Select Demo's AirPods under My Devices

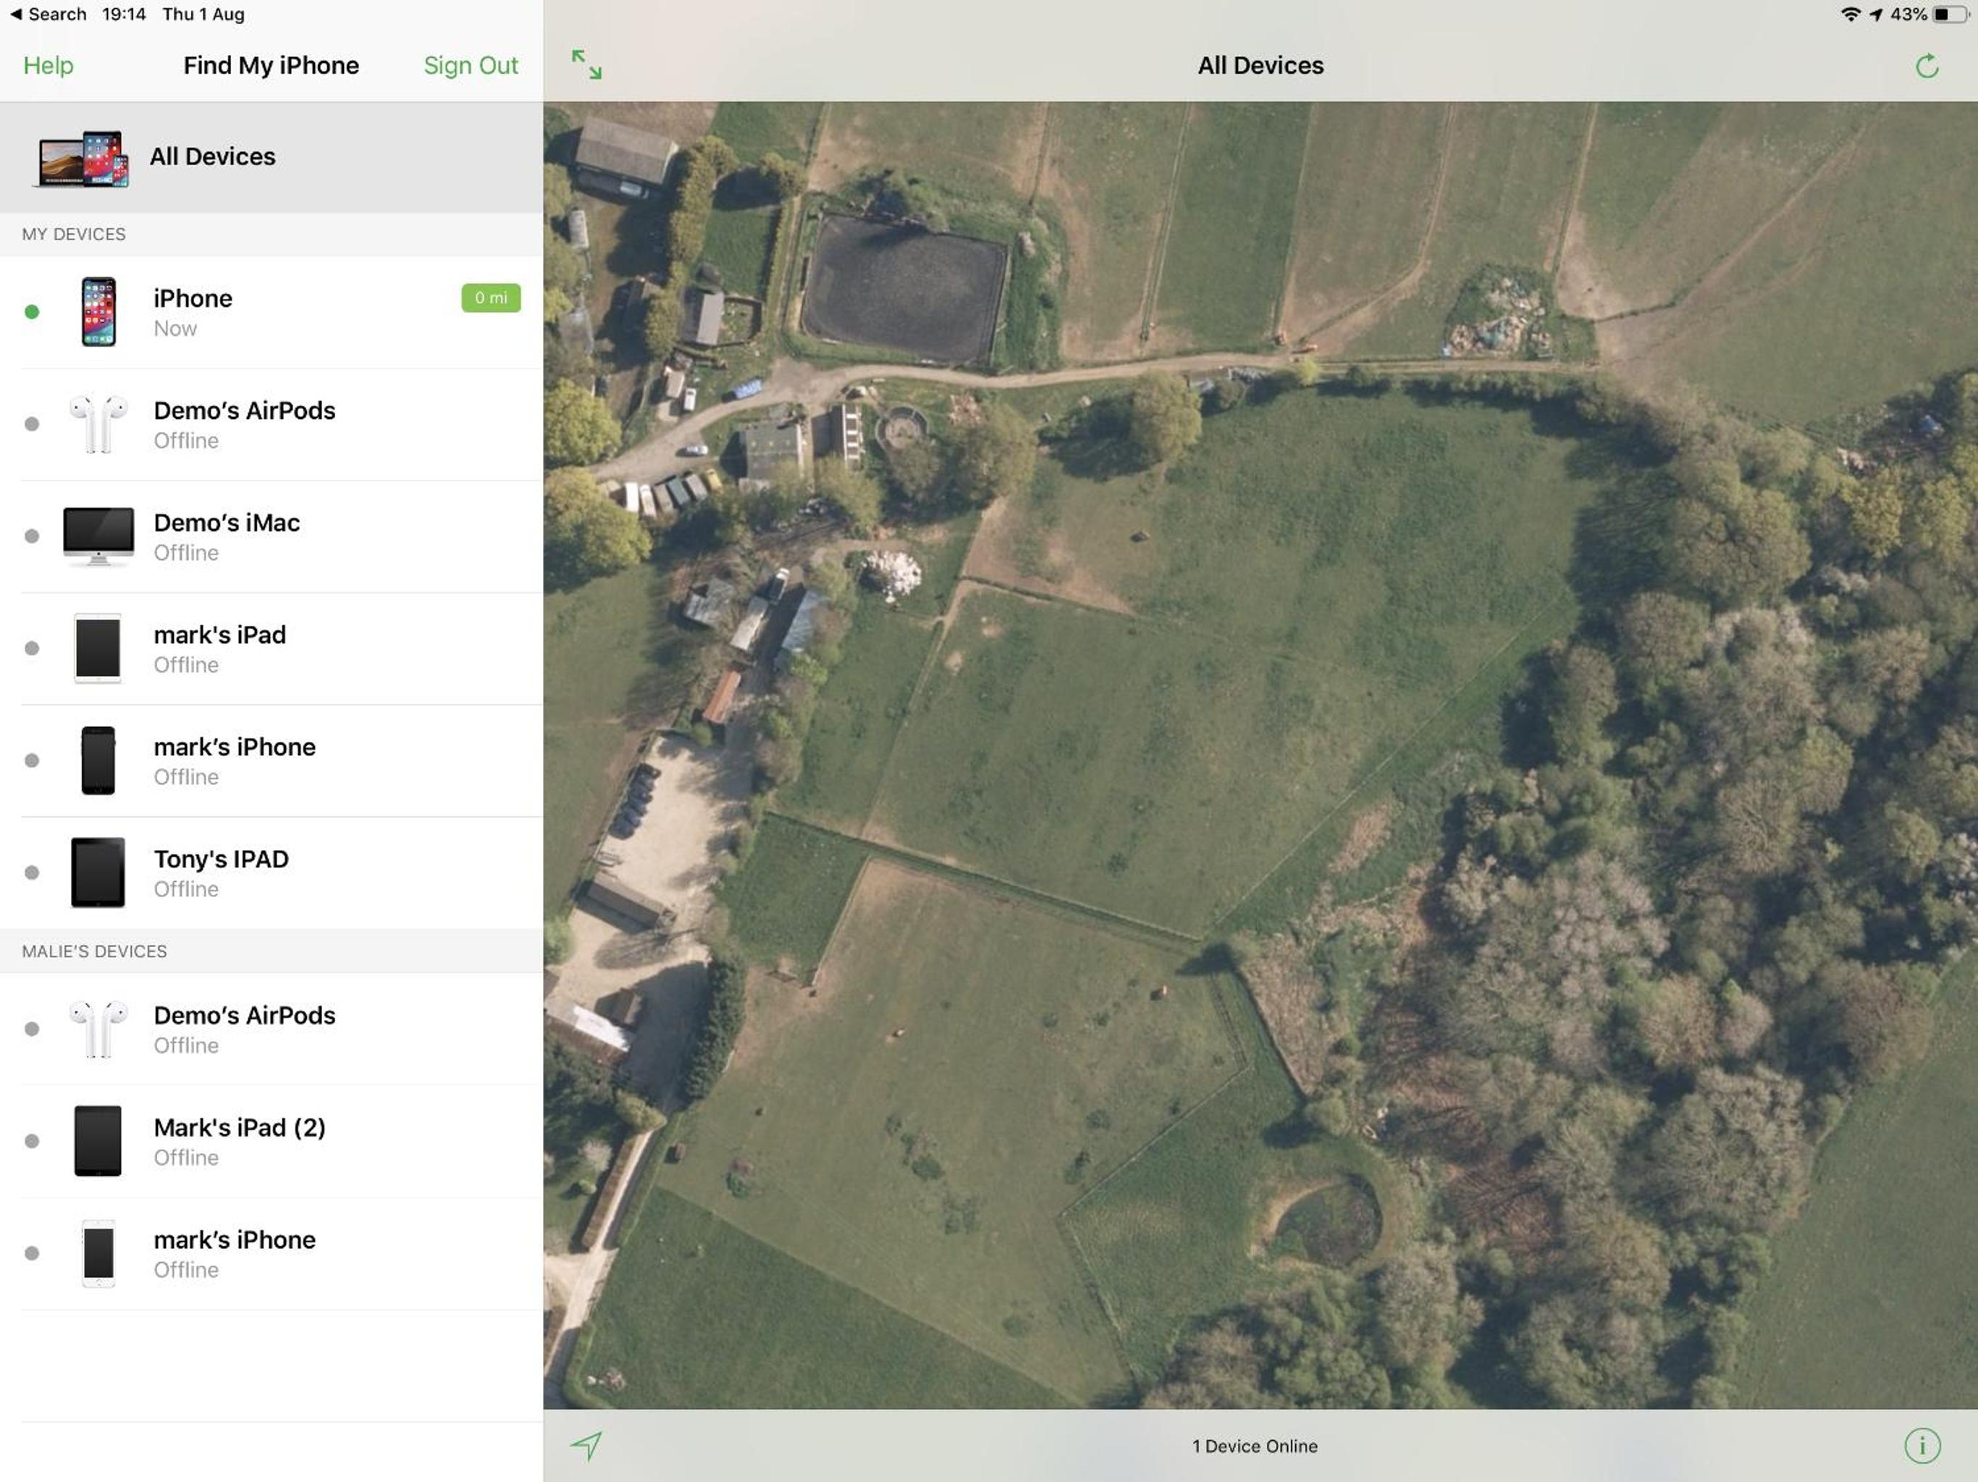[x=272, y=424]
